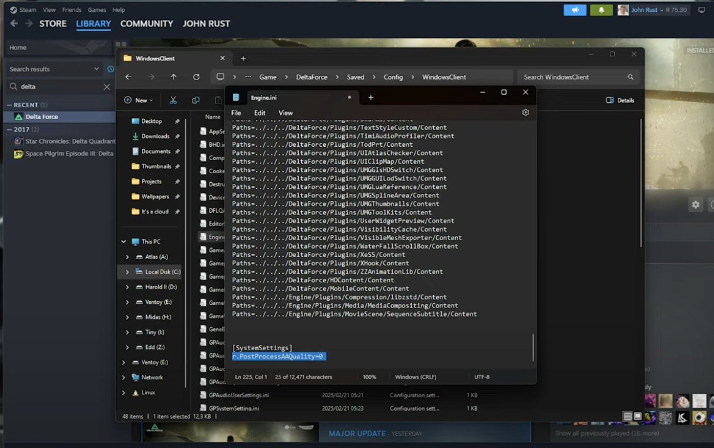714x448 pixels.
Task: Click Windows (CRLF) line ending indicator
Action: [415, 377]
